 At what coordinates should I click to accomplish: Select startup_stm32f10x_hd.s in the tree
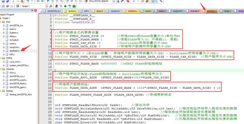click(21, 94)
